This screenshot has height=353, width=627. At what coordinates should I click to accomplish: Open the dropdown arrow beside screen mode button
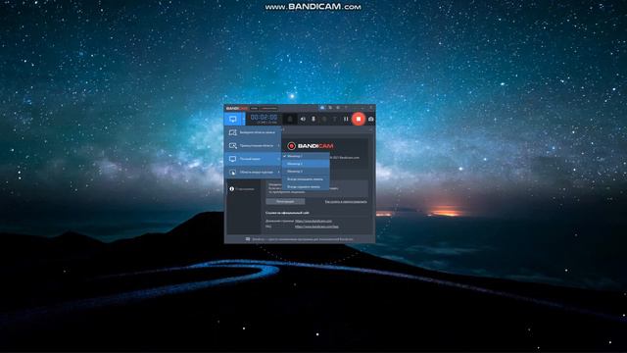[243, 119]
